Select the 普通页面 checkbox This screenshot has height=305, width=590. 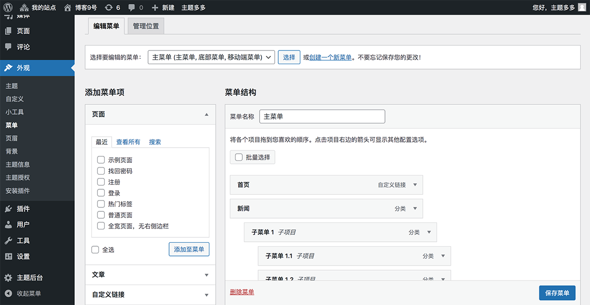coord(101,215)
